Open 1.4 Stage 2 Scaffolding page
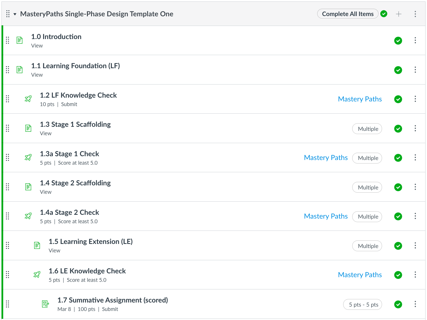This screenshot has width=427, height=320. click(x=75, y=183)
